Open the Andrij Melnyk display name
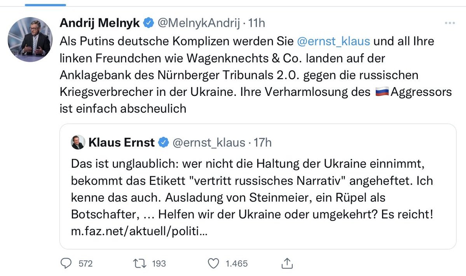The width and height of the screenshot is (466, 276). coord(99,23)
